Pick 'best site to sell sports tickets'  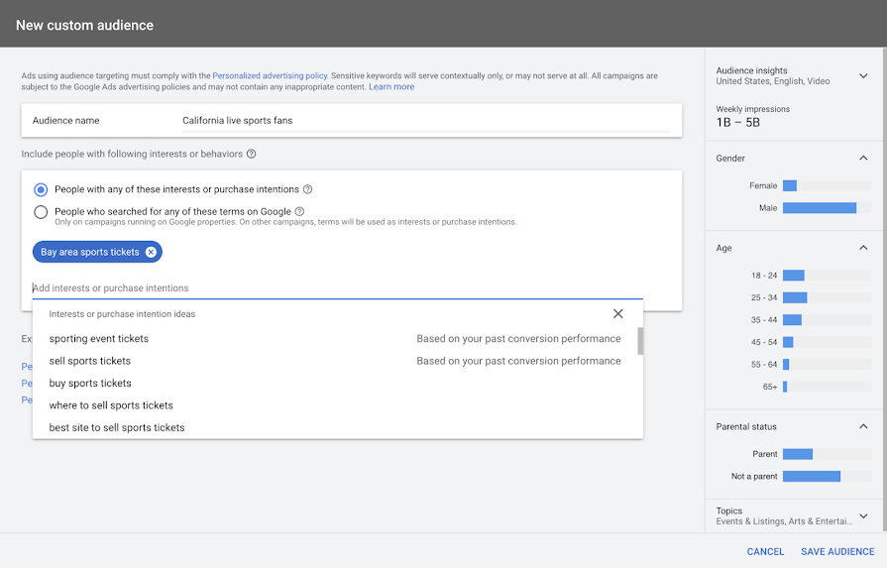click(117, 428)
